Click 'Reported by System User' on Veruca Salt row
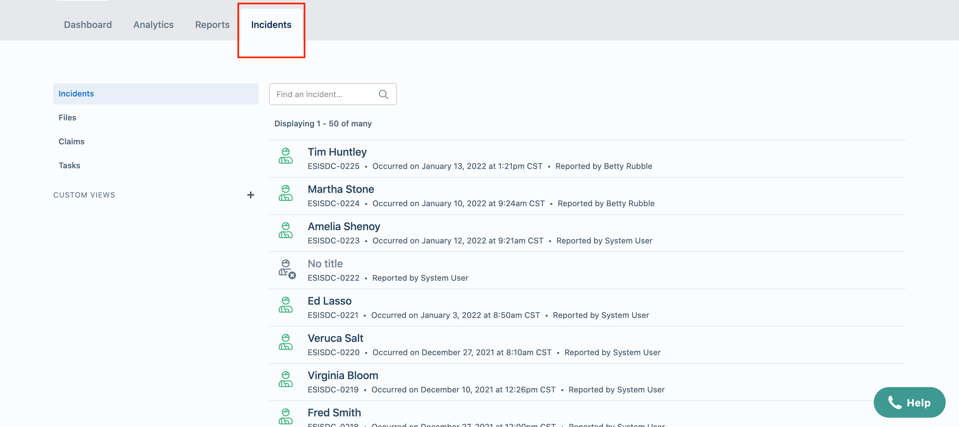Screen dimensions: 959x427 coord(612,352)
